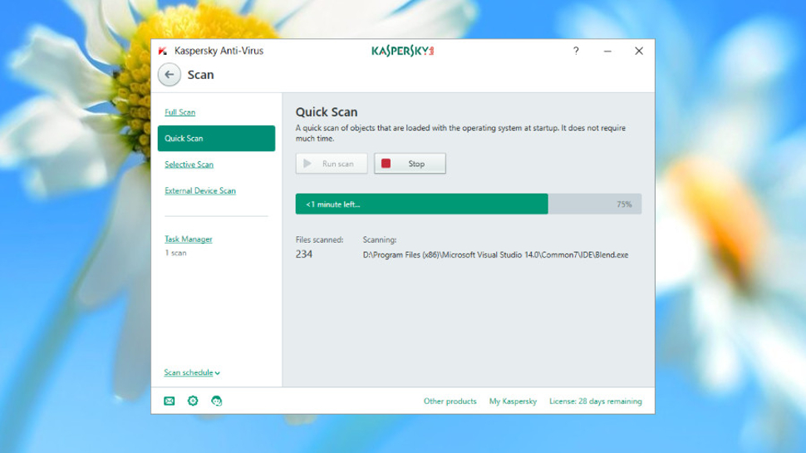Open My Kaspersky link

(x=513, y=401)
